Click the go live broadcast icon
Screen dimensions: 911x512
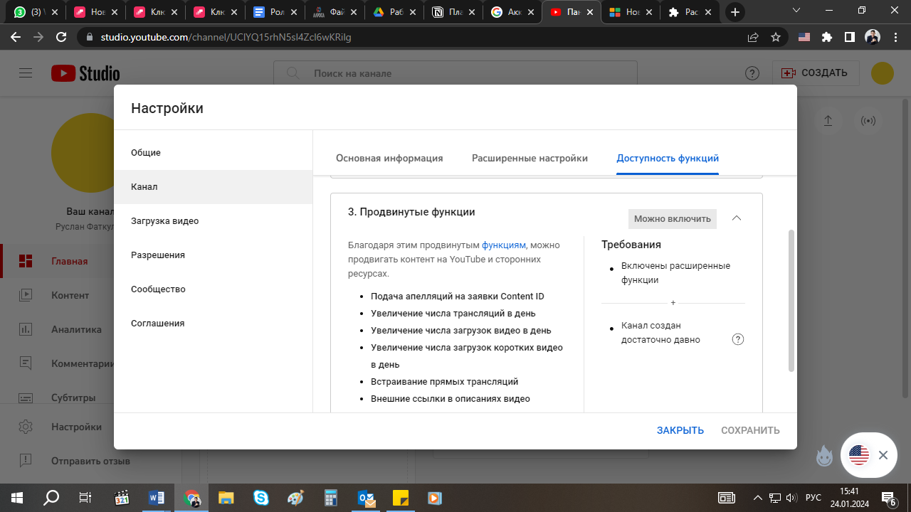click(868, 121)
